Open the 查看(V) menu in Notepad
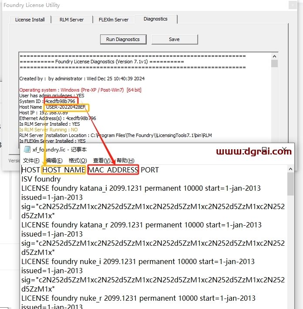 [102, 161]
